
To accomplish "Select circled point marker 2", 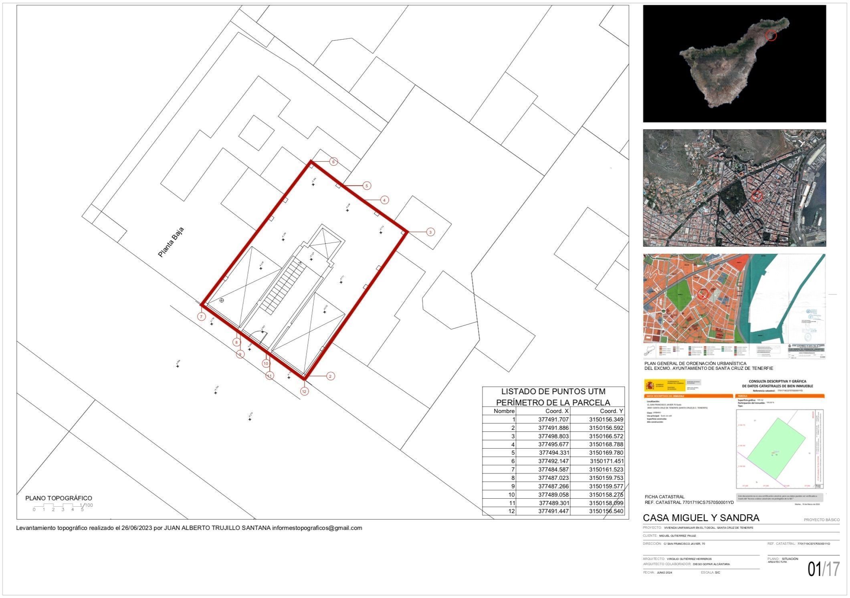I will (x=330, y=376).
